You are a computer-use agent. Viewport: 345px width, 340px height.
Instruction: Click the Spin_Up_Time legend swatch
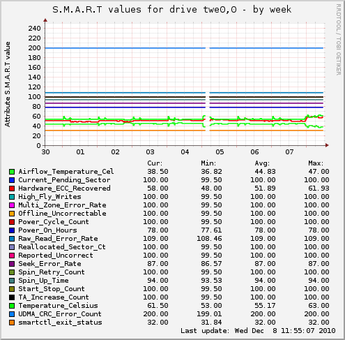12,281
